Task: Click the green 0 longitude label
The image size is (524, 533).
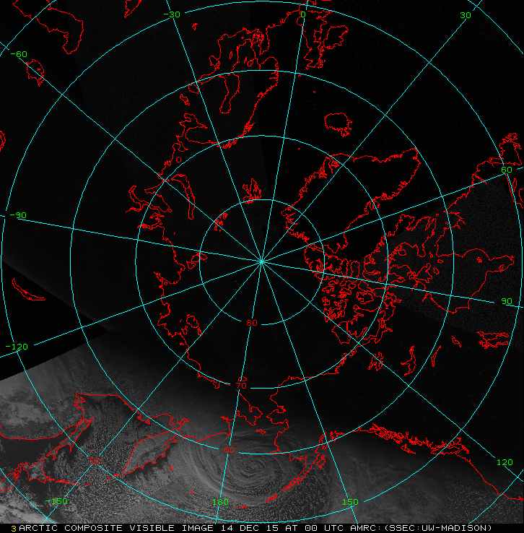Action: click(x=303, y=14)
